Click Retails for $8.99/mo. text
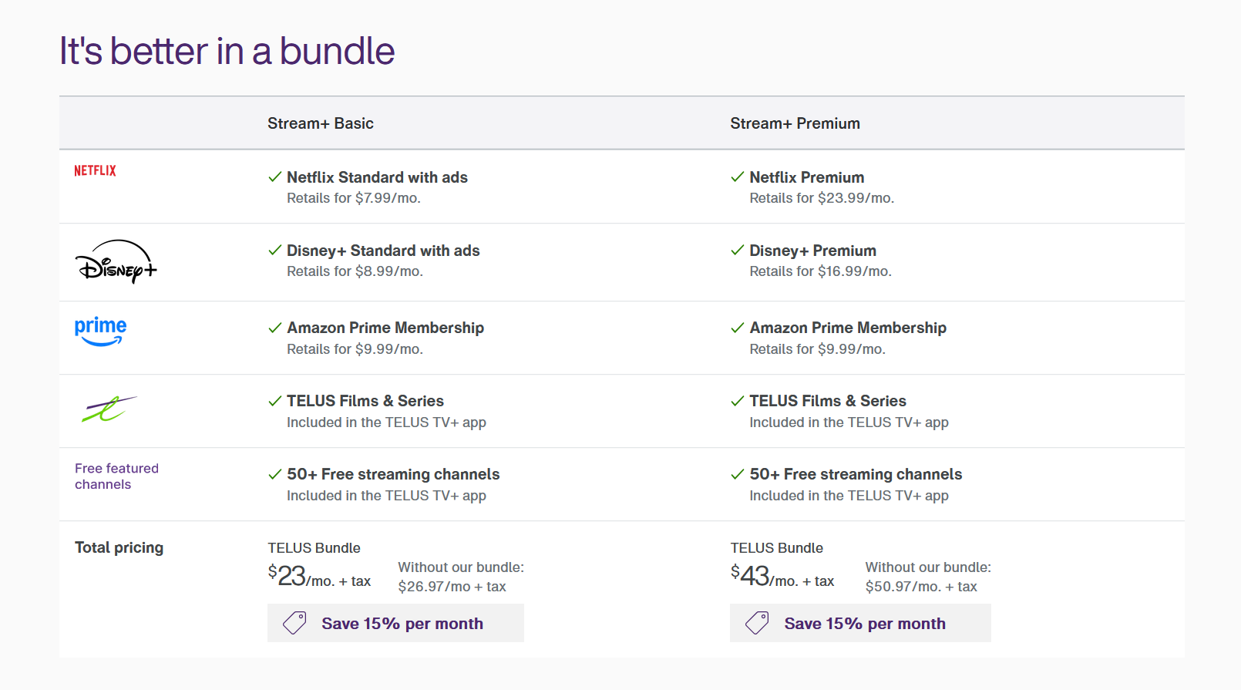1241x690 pixels. [x=355, y=271]
